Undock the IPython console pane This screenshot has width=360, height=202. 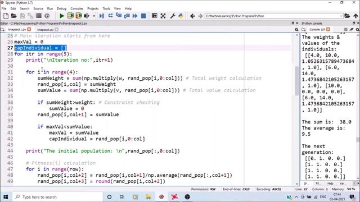(x=354, y=23)
